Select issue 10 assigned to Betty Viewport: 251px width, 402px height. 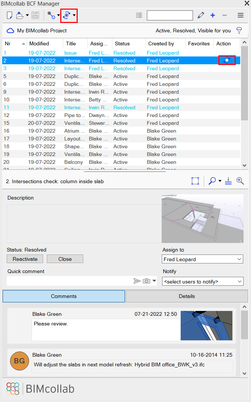pyautogui.click(x=121, y=100)
